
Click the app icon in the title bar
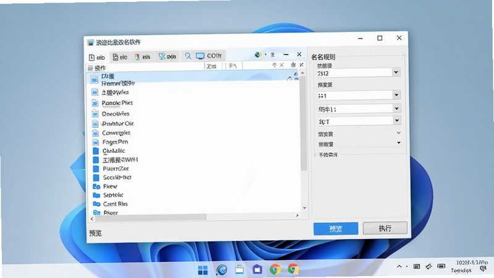click(x=91, y=42)
